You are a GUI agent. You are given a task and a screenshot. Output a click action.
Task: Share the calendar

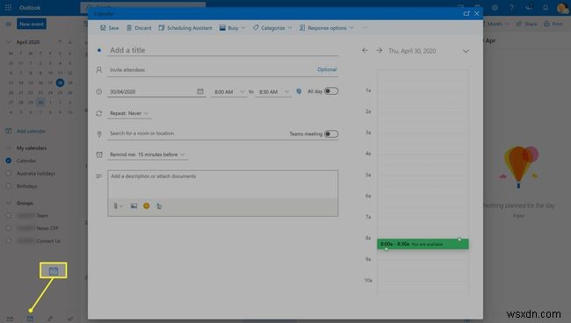(x=526, y=24)
